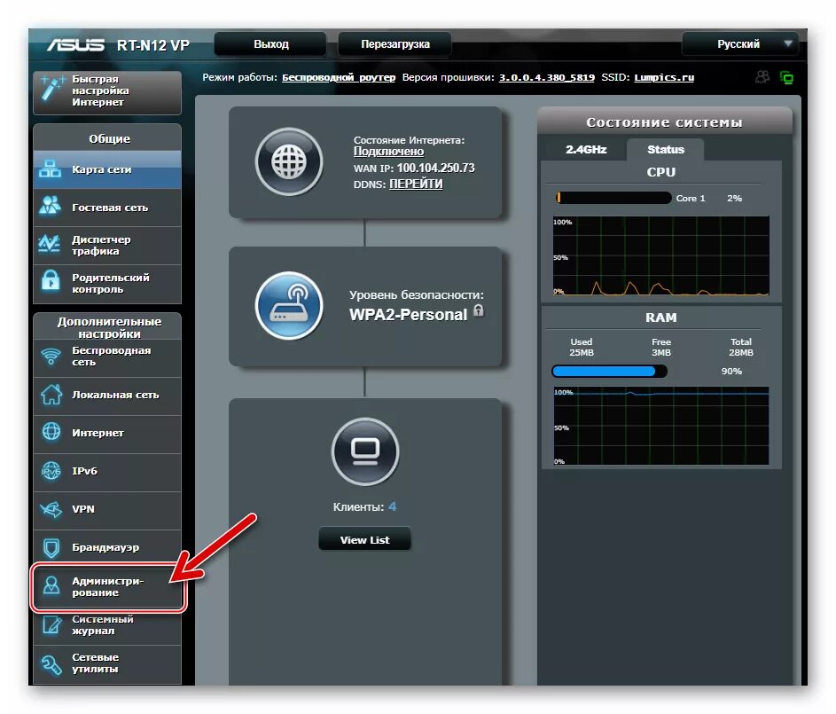Image resolution: width=836 pixels, height=714 pixels.
Task: Click the Системный журнал notepad icon
Action: [x=51, y=624]
